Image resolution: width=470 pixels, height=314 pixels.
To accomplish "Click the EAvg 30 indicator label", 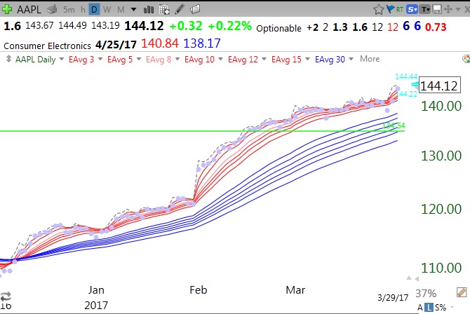I will (330, 60).
